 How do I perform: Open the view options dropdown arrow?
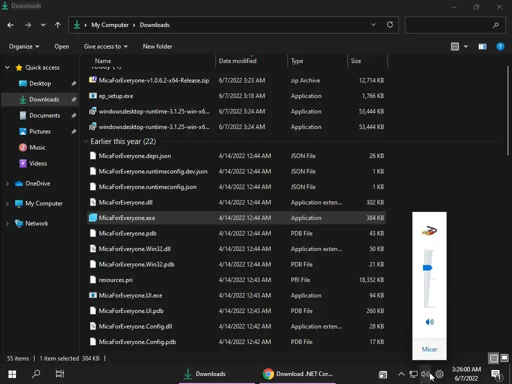coord(465,46)
